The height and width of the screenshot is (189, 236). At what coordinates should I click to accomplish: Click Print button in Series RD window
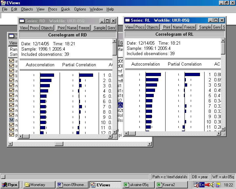click(x=61, y=28)
